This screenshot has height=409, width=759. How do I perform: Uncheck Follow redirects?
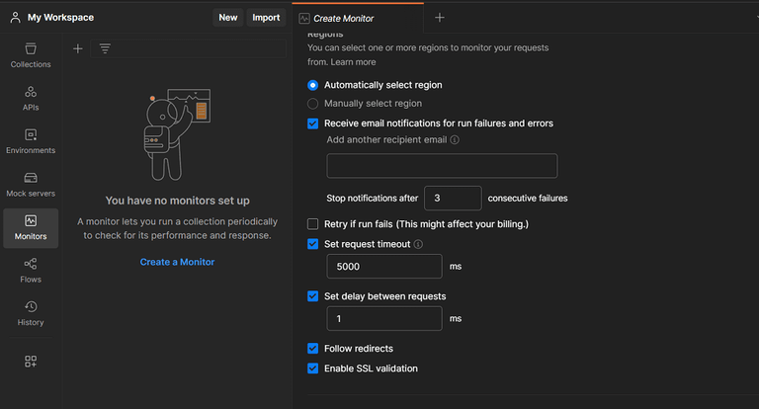pos(313,349)
